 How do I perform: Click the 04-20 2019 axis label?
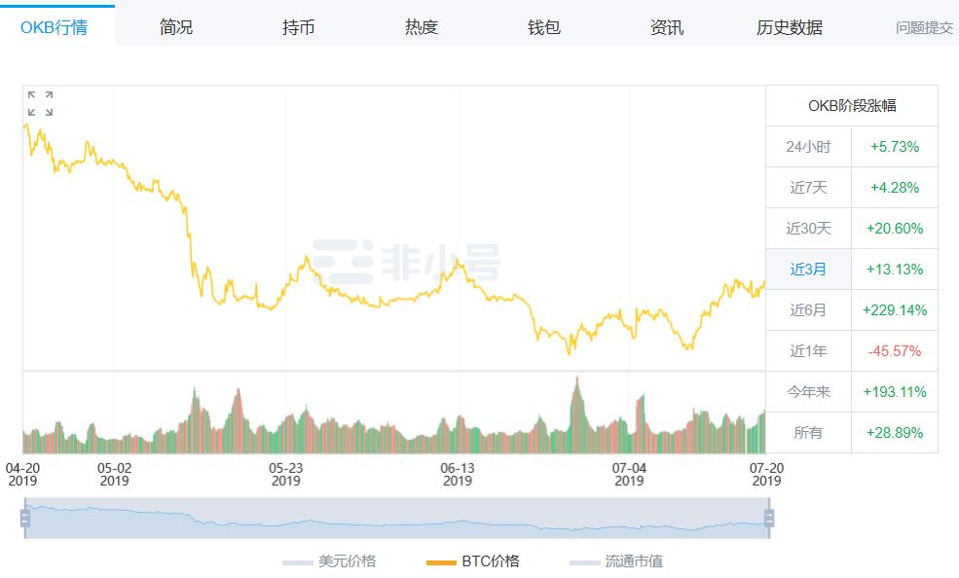[22, 474]
